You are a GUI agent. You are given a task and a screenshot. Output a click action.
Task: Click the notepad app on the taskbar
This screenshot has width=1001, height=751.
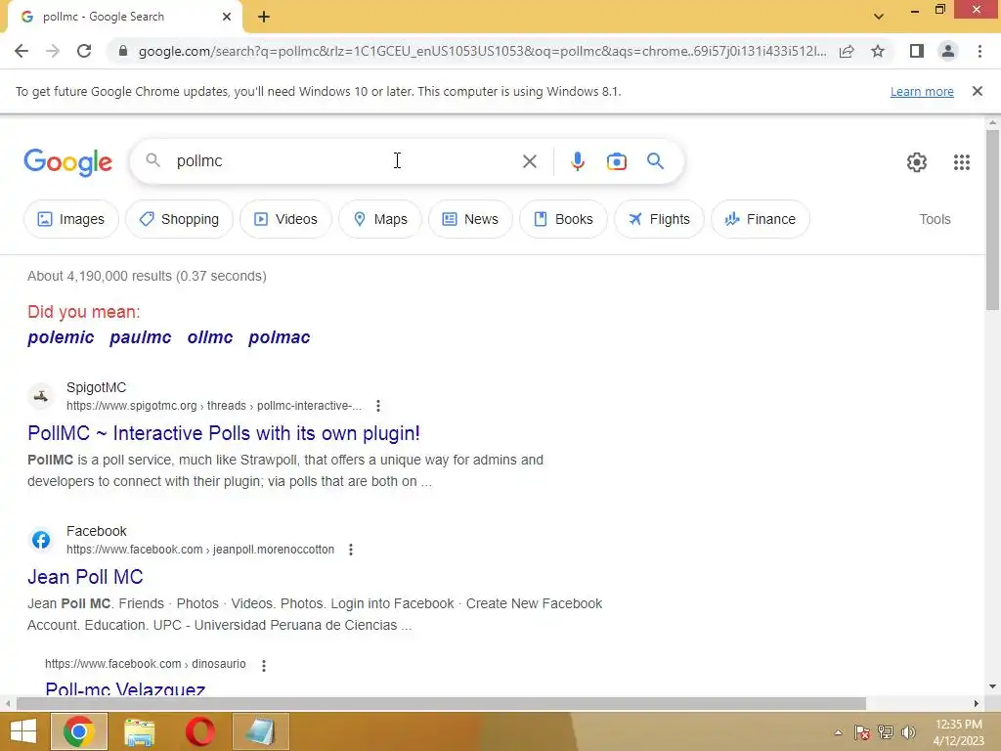point(260,731)
